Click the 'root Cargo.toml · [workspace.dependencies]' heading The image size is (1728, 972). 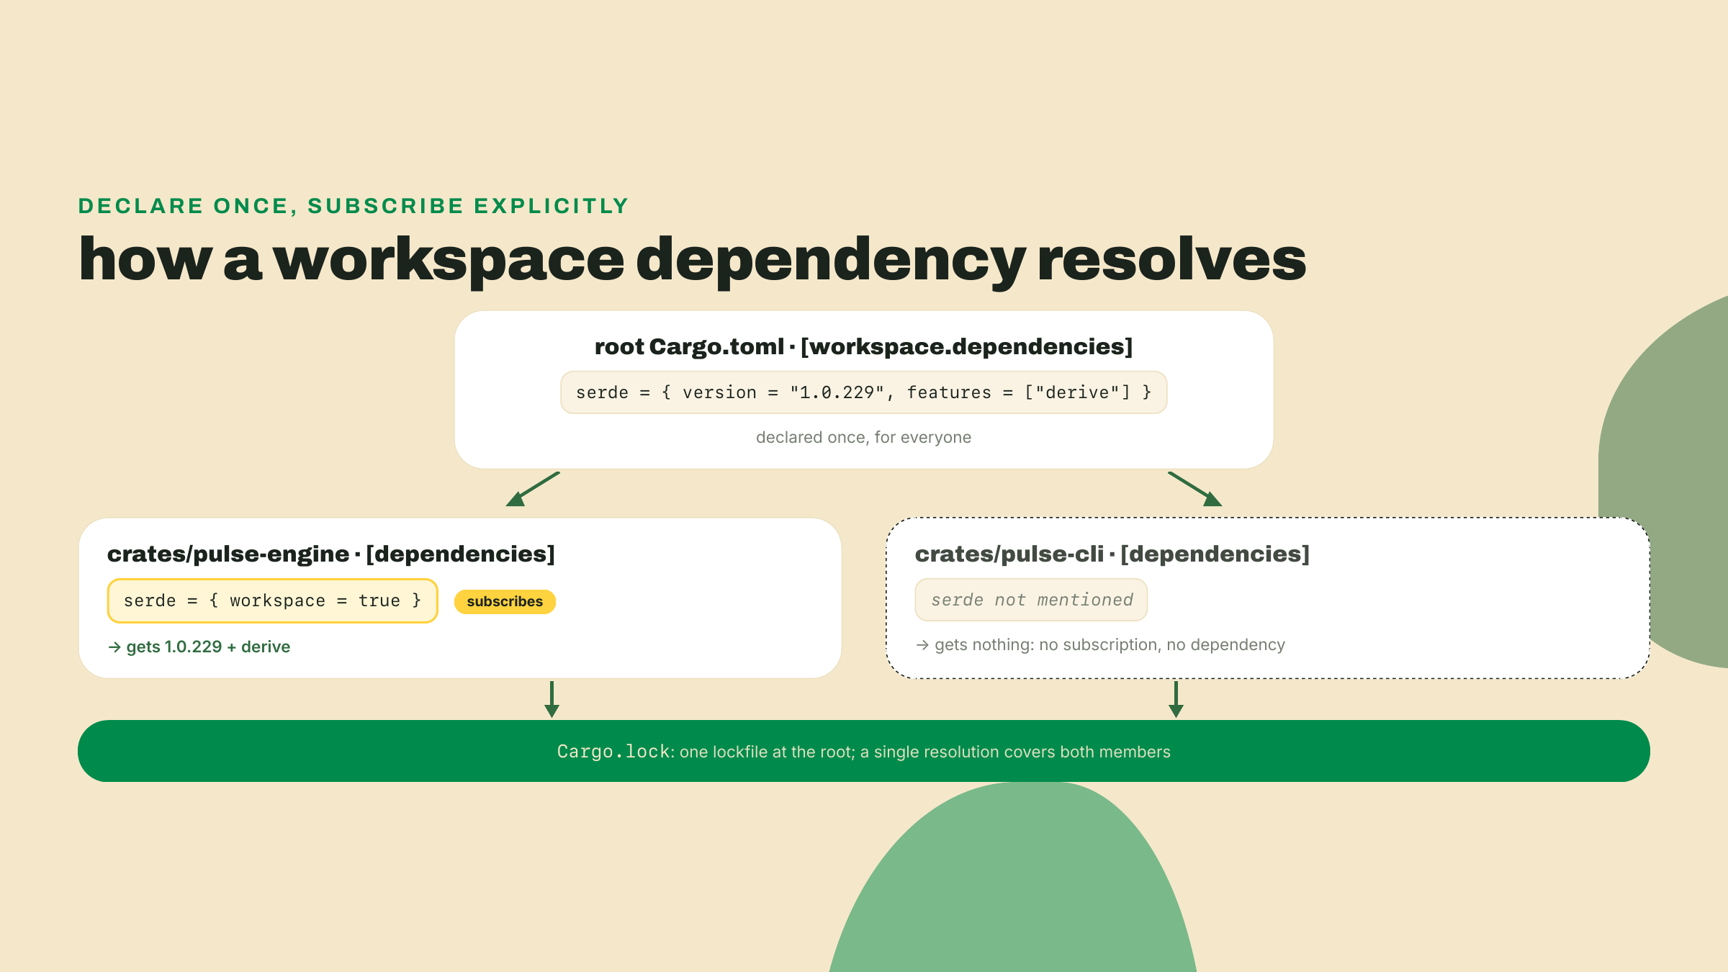[x=863, y=346]
